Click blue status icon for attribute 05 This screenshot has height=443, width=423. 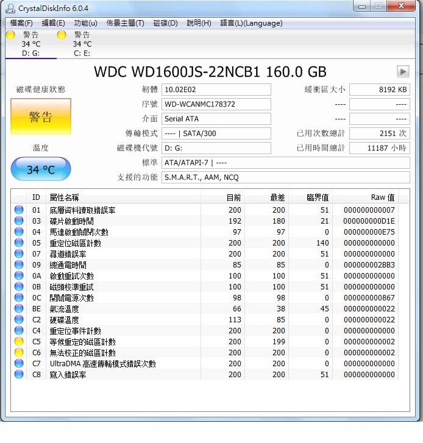click(19, 243)
